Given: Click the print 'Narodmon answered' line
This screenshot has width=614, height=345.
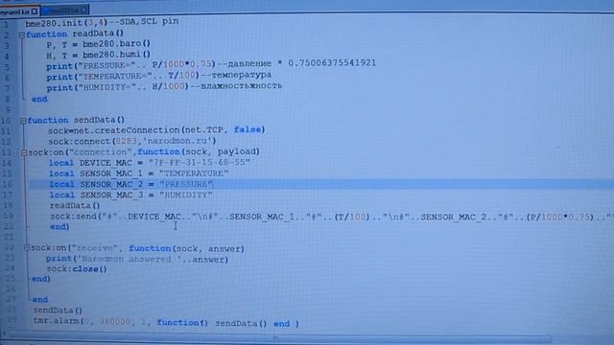Looking at the screenshot, I should coord(137,259).
